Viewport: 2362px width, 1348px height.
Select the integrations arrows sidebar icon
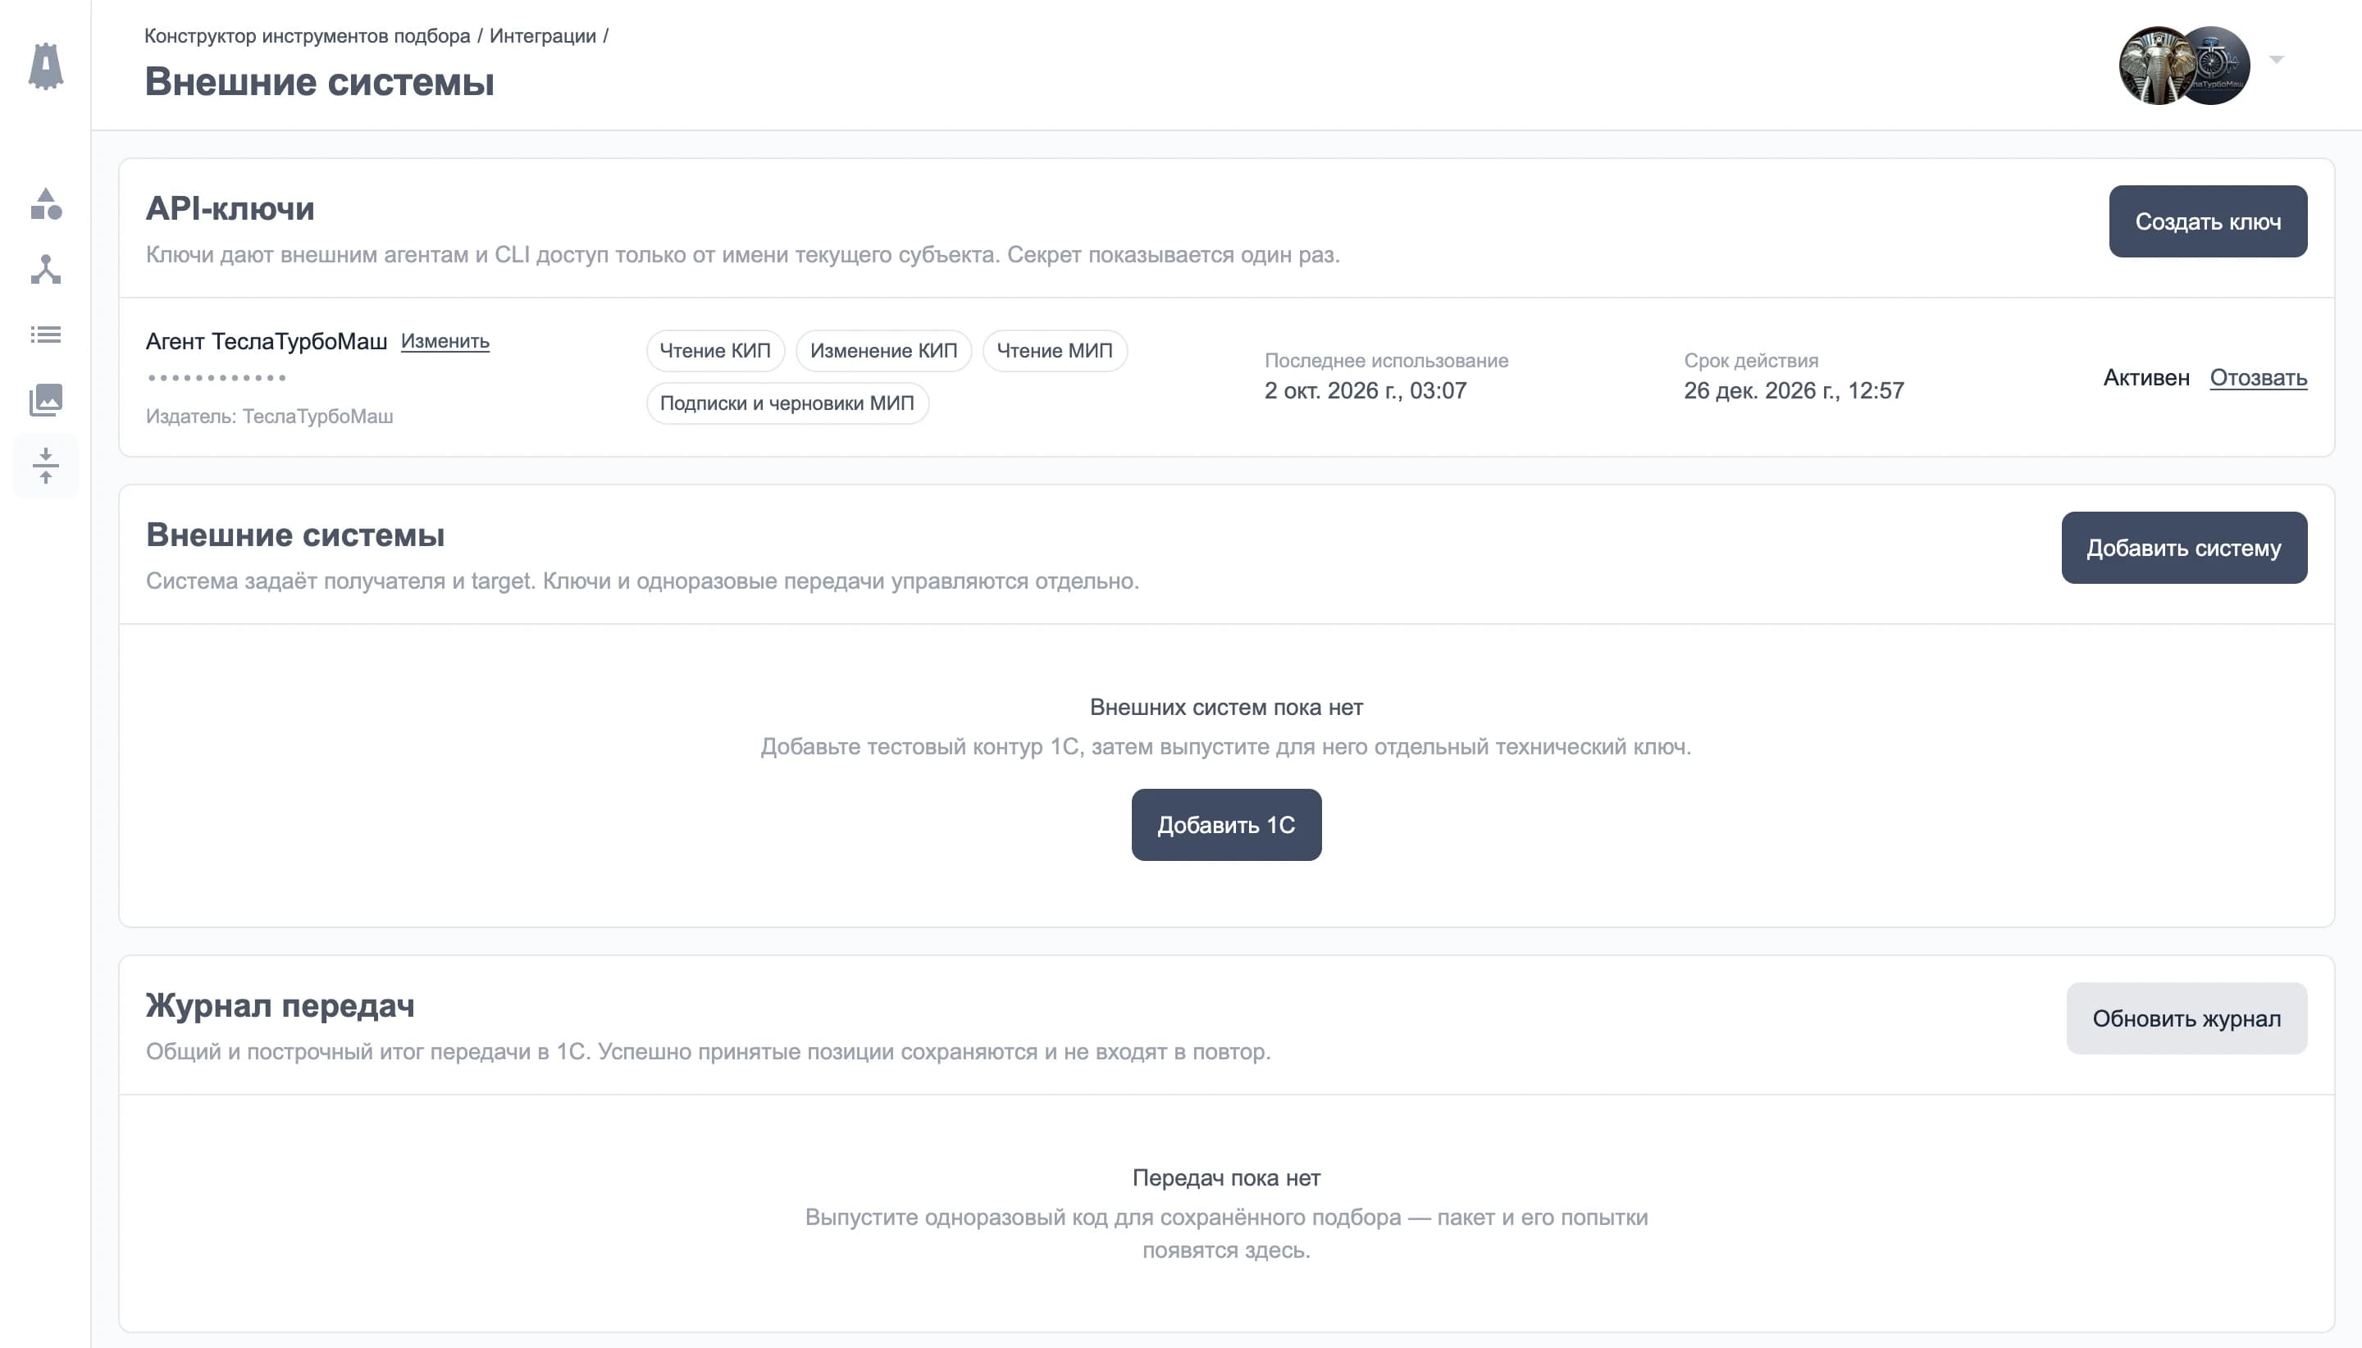[x=45, y=465]
